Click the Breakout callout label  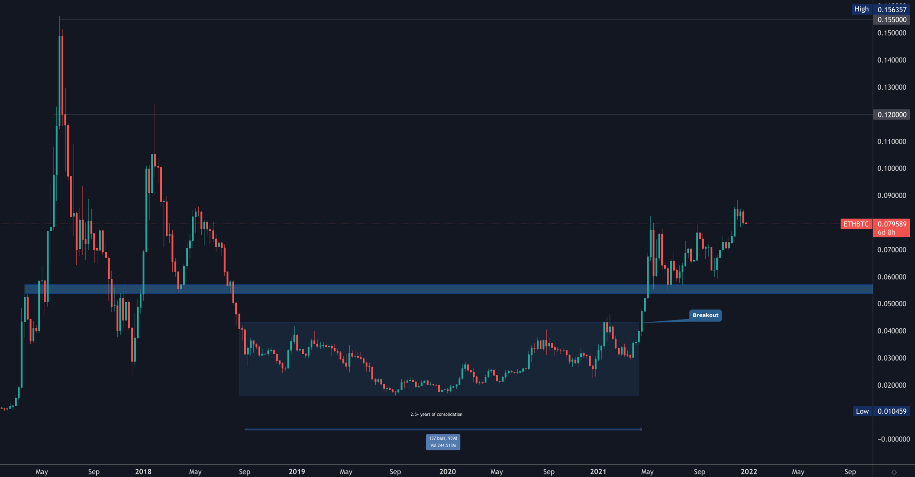pyautogui.click(x=705, y=315)
